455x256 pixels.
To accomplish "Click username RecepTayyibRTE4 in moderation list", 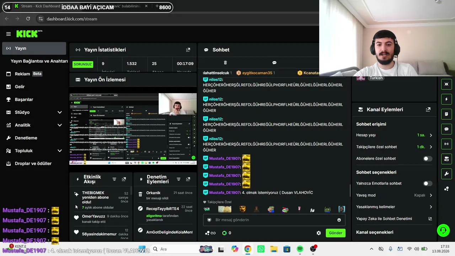I will point(162,209).
